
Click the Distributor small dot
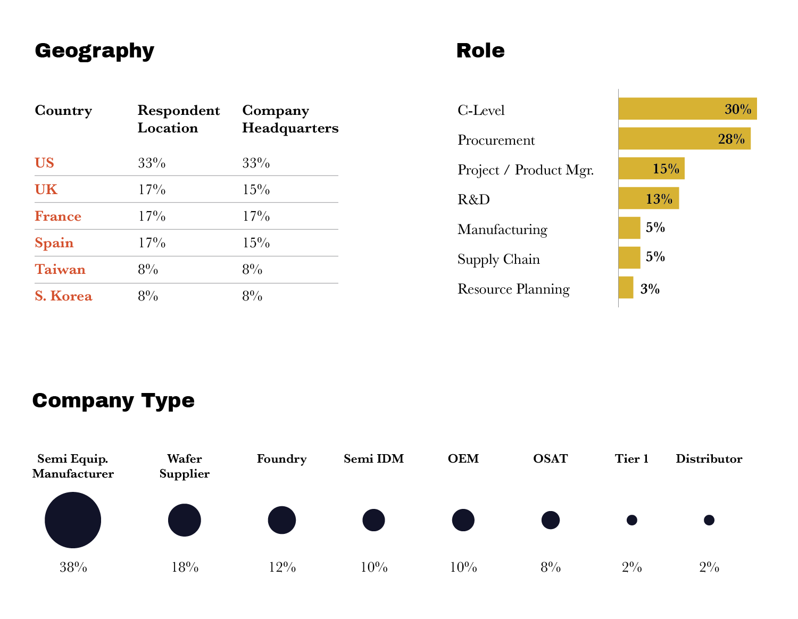click(x=709, y=520)
